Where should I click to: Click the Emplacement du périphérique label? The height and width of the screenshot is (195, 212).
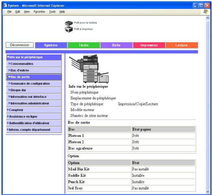(x=93, y=98)
